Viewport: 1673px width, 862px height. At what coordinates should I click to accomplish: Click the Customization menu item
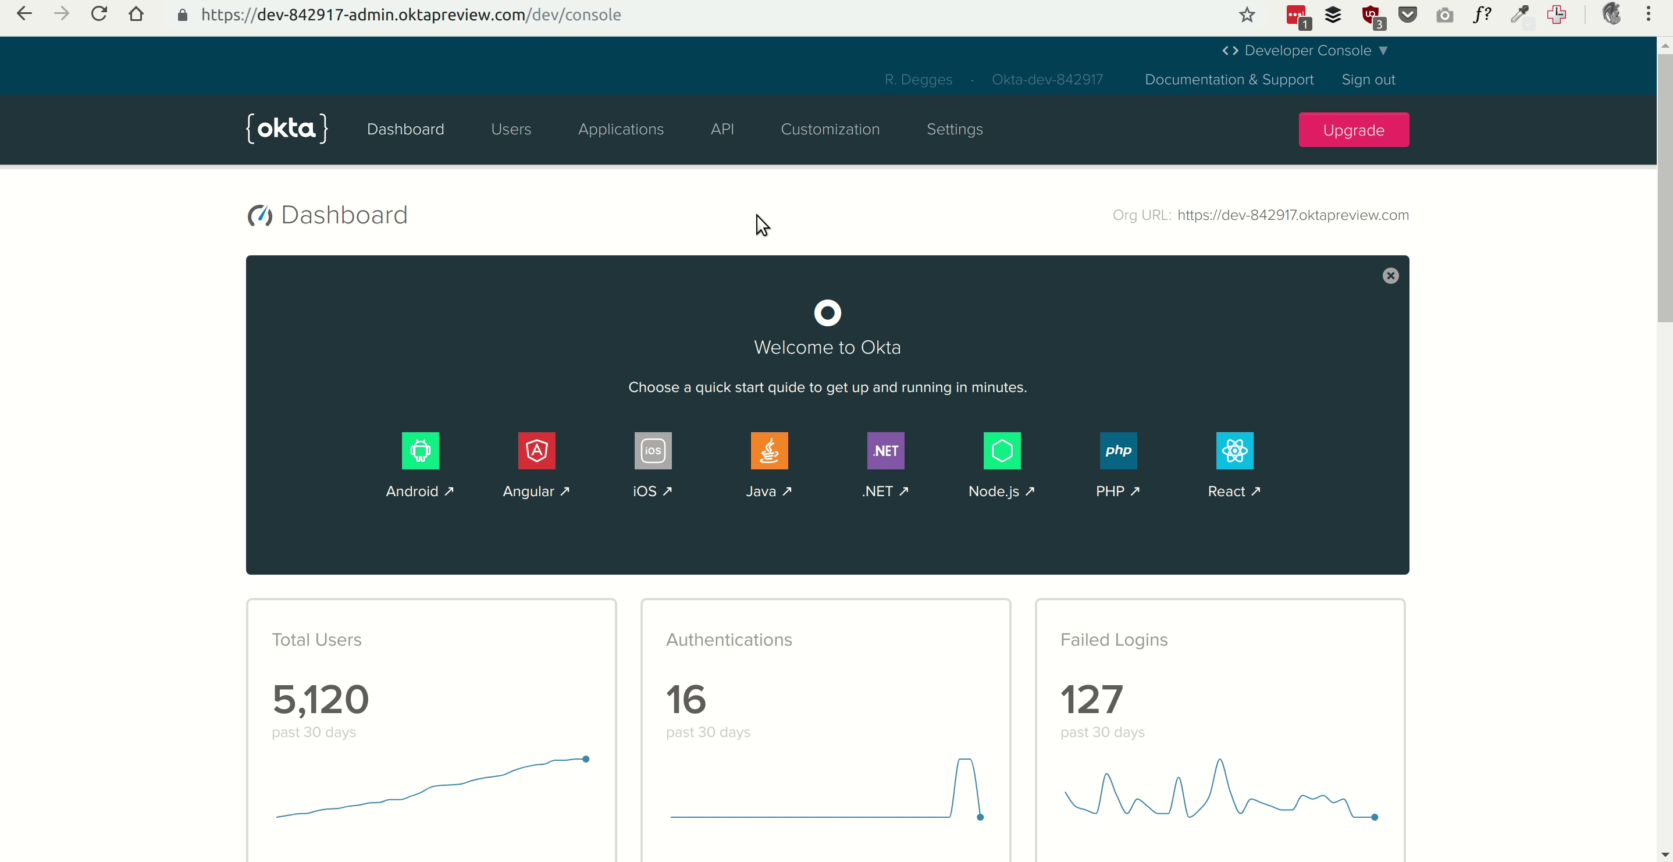[830, 129]
